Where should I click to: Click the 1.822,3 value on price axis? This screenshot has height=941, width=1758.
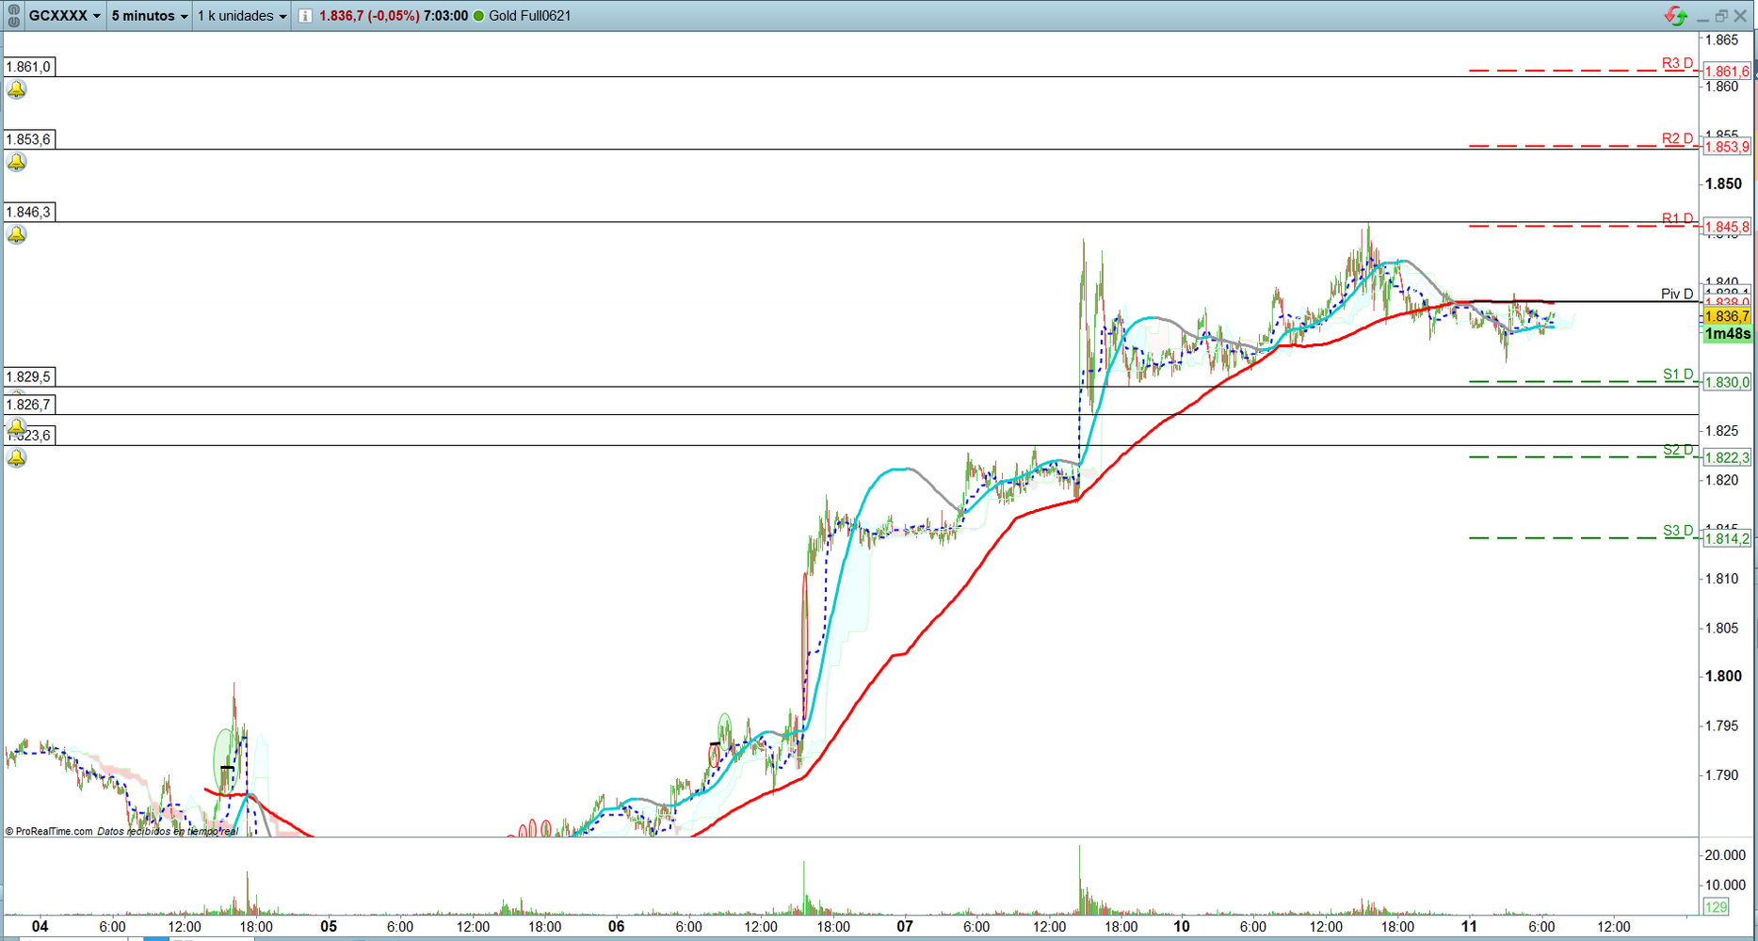coord(1727,457)
